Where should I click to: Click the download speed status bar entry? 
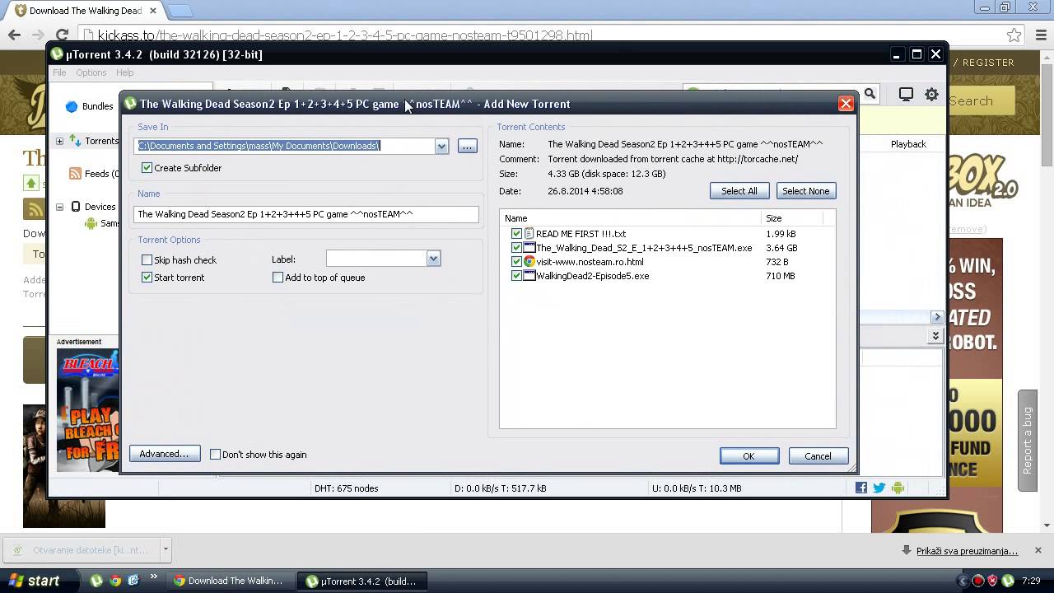pyautogui.click(x=500, y=488)
